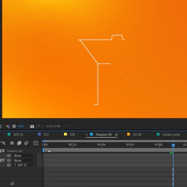Switch to the S09-10 composition tab
Screen dimensions: 187x187
point(15,134)
